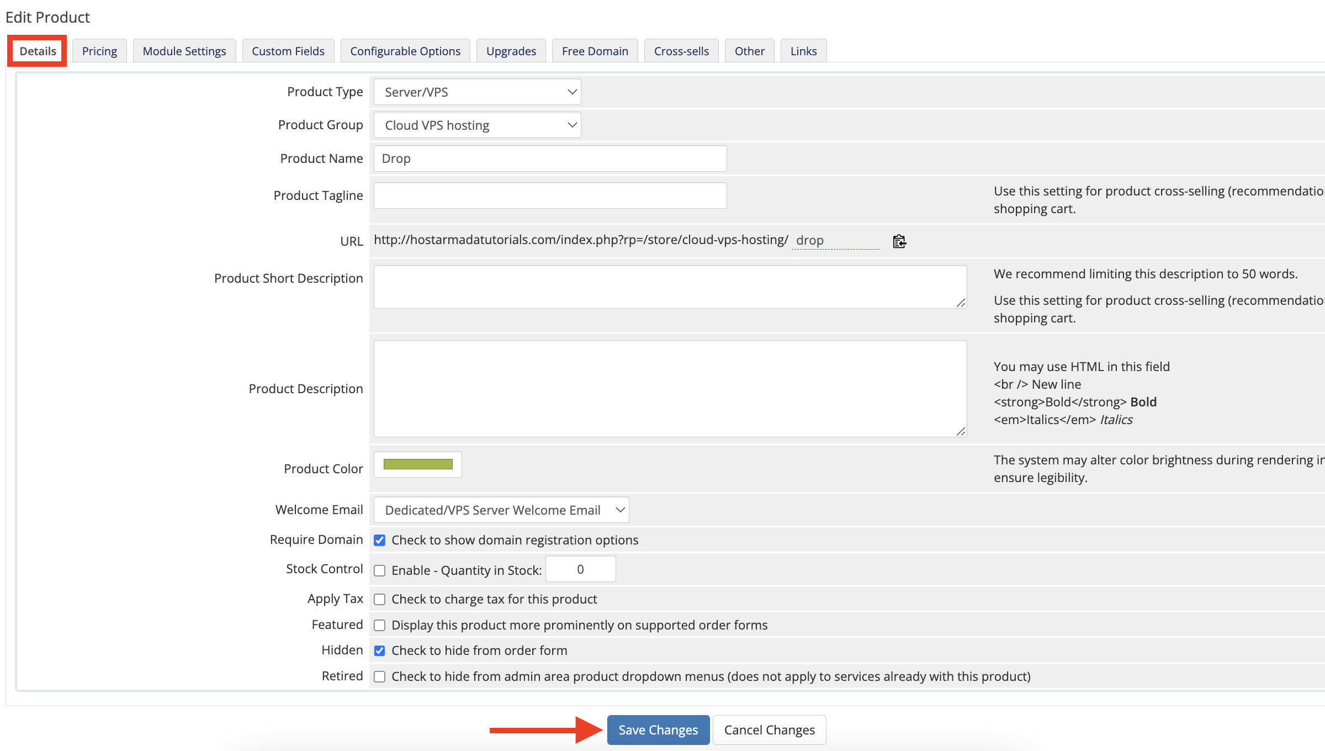
Task: Open the Welcome Email dropdown
Action: coord(501,510)
